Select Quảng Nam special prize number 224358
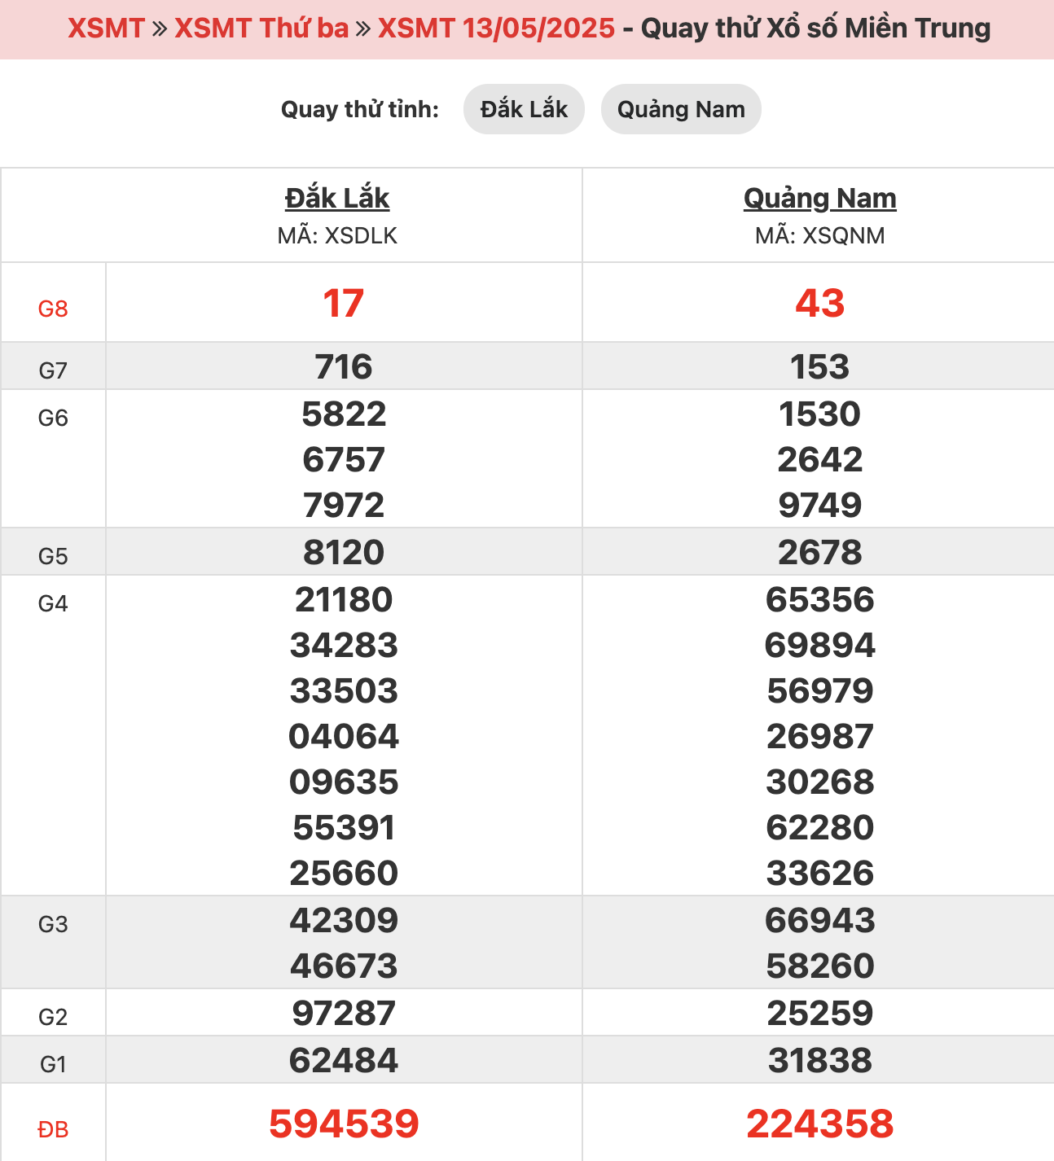 click(819, 1124)
